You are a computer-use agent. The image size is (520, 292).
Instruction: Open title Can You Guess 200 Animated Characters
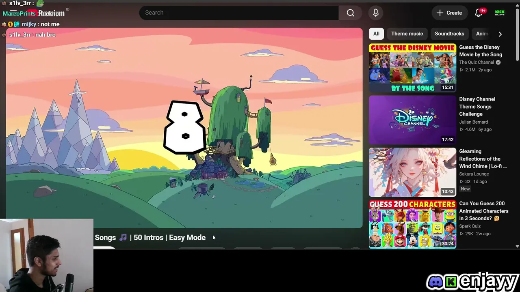click(x=483, y=211)
